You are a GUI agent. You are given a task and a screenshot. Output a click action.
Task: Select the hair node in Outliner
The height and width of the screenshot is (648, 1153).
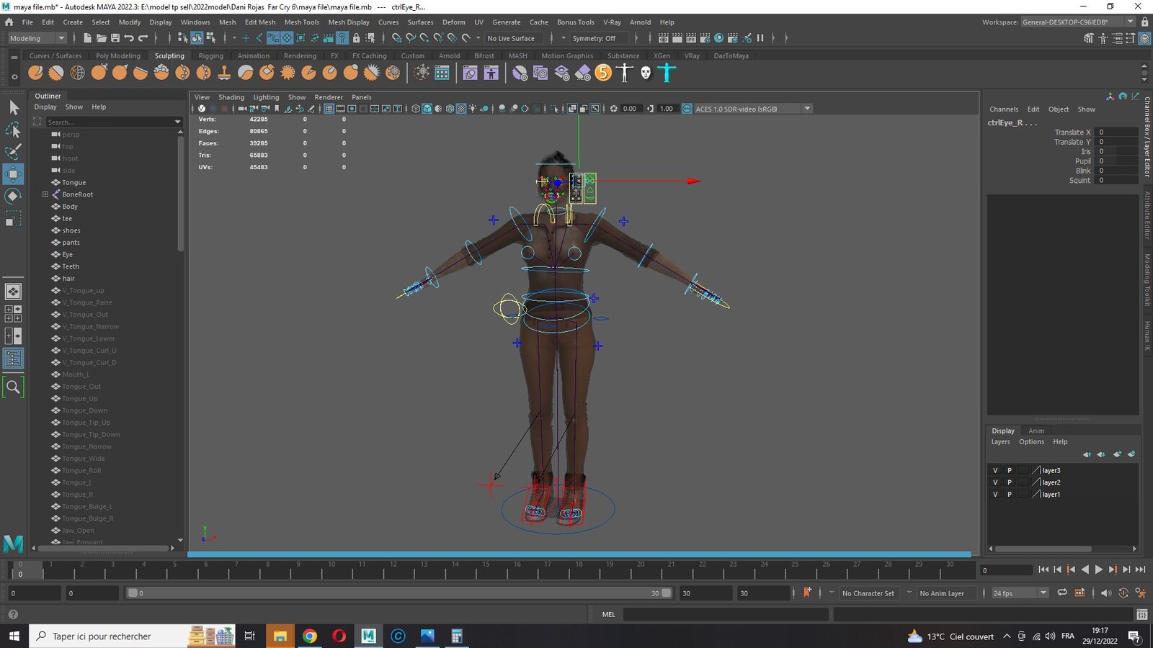(x=68, y=279)
